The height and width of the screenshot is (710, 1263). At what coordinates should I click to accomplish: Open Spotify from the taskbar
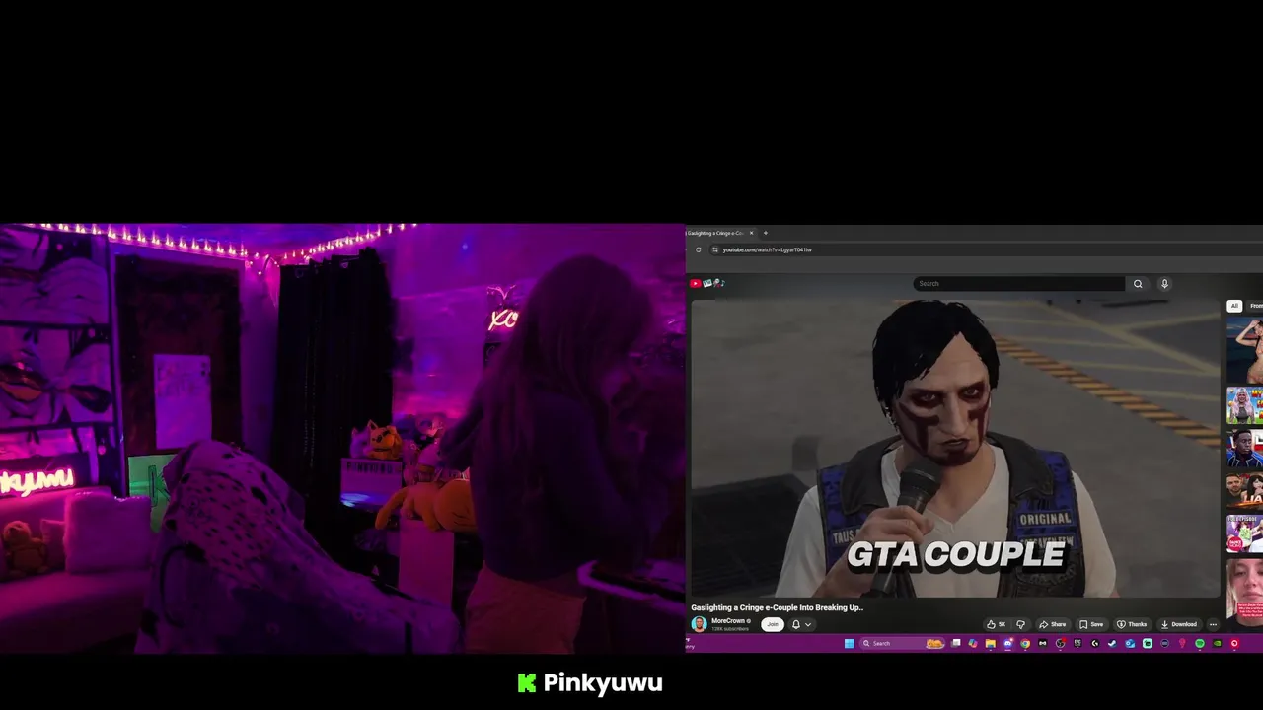point(1200,643)
